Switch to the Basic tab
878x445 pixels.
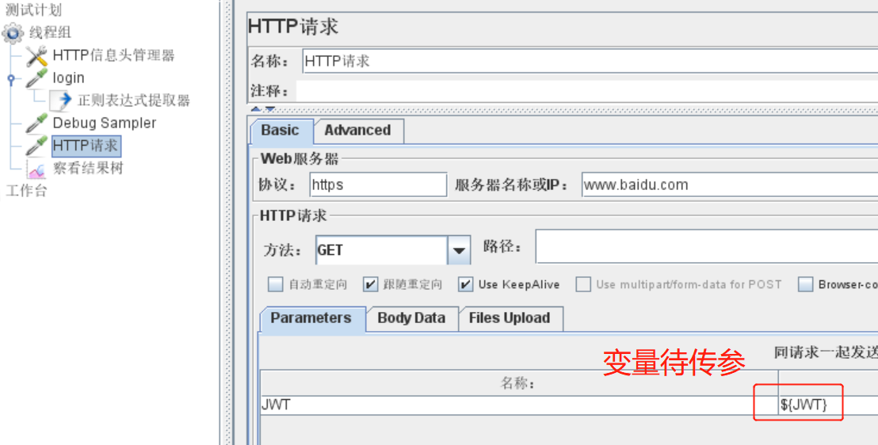280,131
